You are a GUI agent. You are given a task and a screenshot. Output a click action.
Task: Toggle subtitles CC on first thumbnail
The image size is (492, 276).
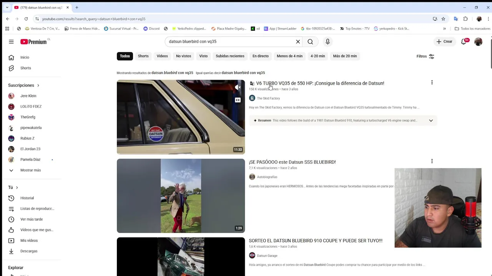pos(238,100)
